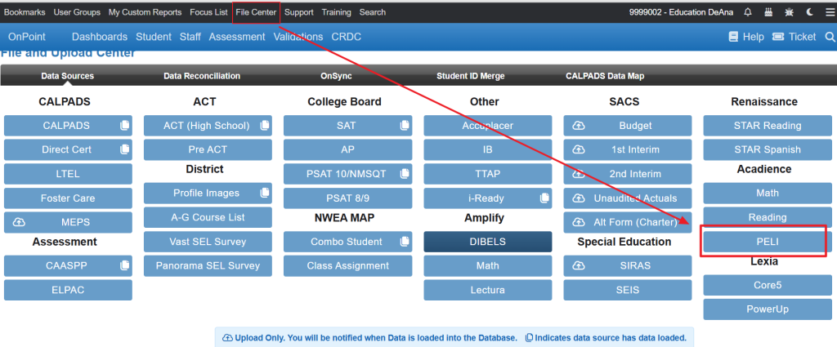Open the Dashboards menu
The height and width of the screenshot is (347, 837).
(x=99, y=37)
